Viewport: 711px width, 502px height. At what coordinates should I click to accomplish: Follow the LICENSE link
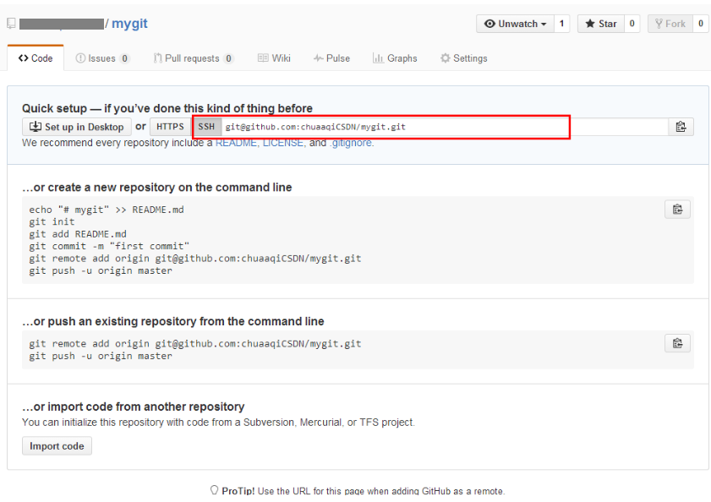[284, 143]
